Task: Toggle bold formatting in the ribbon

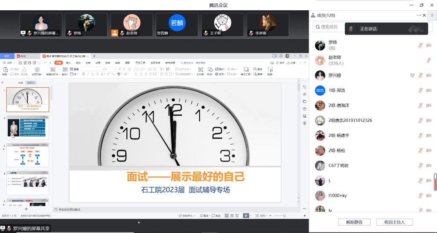Action: click(83, 74)
